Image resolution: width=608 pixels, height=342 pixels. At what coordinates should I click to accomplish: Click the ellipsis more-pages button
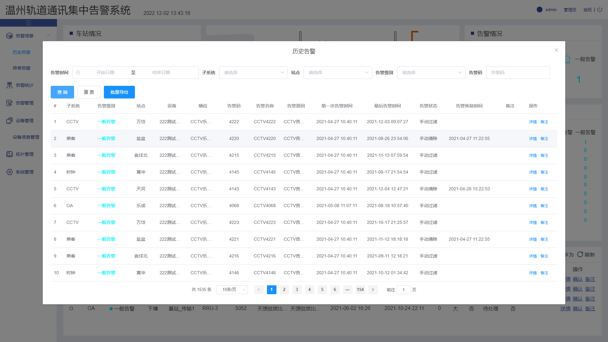(x=348, y=290)
